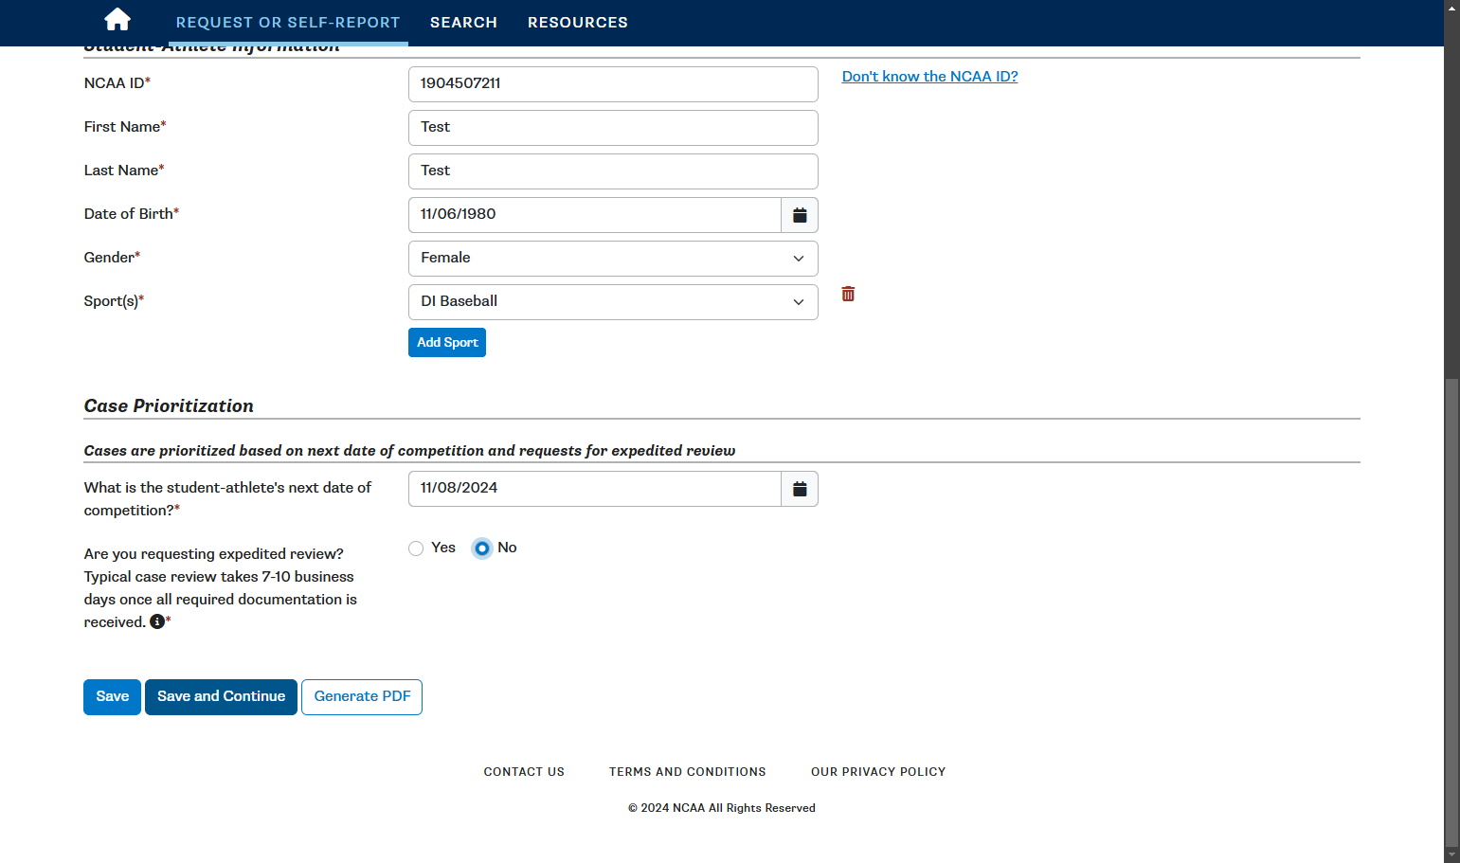Select Yes for expedited review
The width and height of the screenshot is (1460, 863).
click(x=416, y=548)
